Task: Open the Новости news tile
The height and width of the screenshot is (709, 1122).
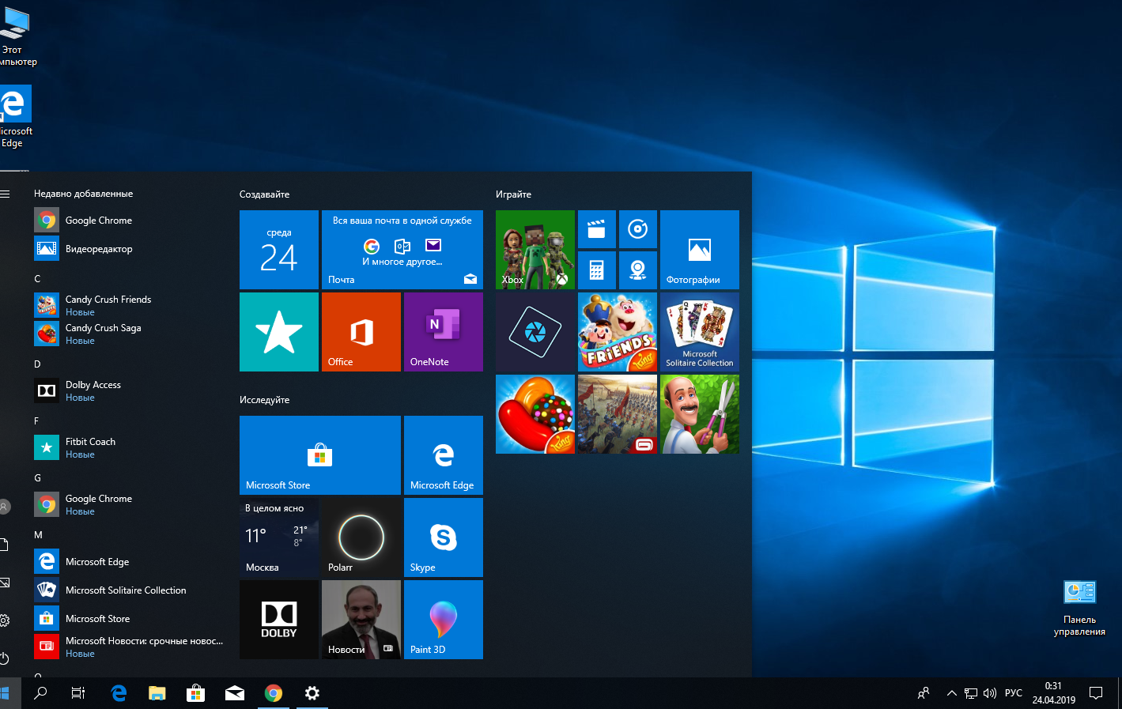Action: [361, 620]
